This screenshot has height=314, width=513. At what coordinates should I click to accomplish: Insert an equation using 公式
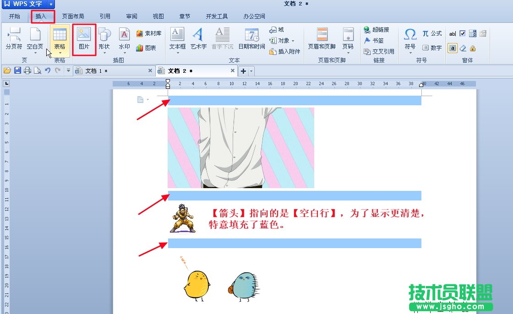coord(432,33)
